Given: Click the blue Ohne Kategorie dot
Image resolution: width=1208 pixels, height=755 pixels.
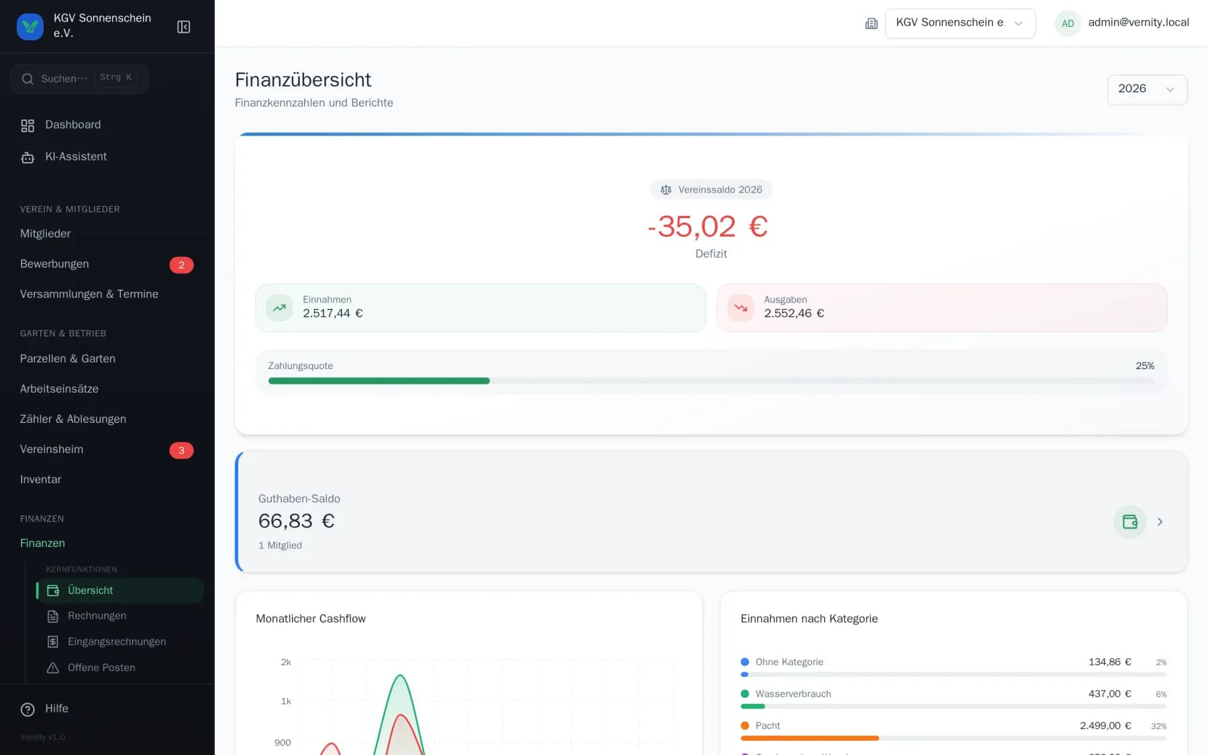Looking at the screenshot, I should 745,662.
